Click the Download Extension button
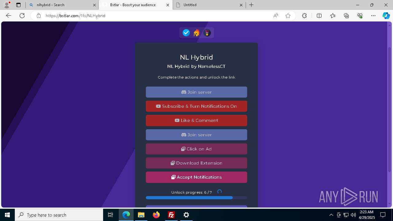Screen dimensions: 393x221 pos(196,163)
